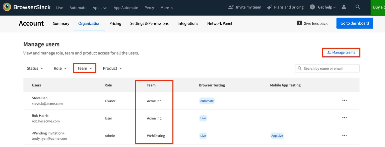Open the Product filter dropdown
The image size is (385, 147).
point(112,68)
